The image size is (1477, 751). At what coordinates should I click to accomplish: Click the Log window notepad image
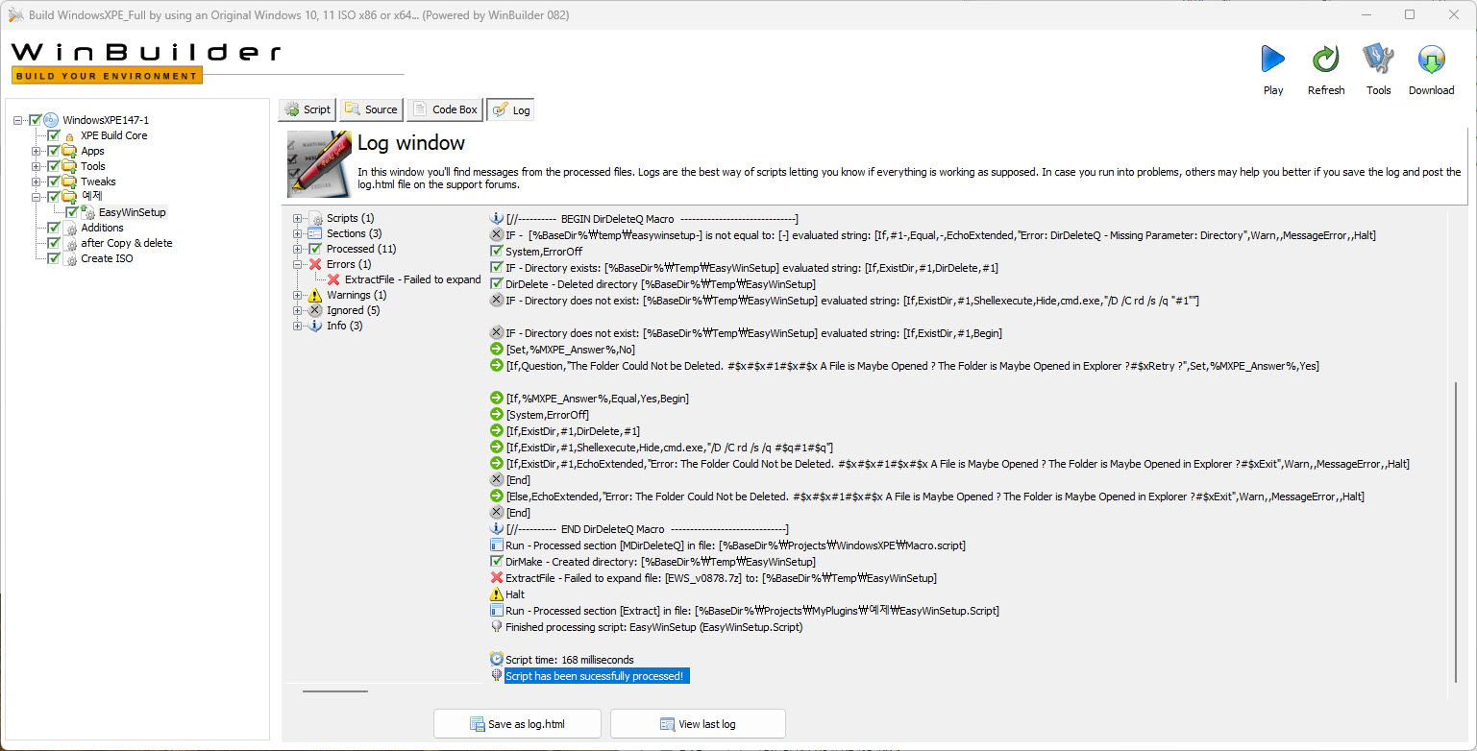click(x=319, y=164)
